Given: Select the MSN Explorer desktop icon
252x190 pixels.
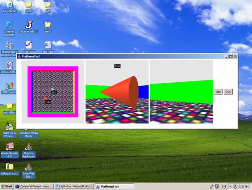Looking at the screenshot, I should [x=9, y=88].
